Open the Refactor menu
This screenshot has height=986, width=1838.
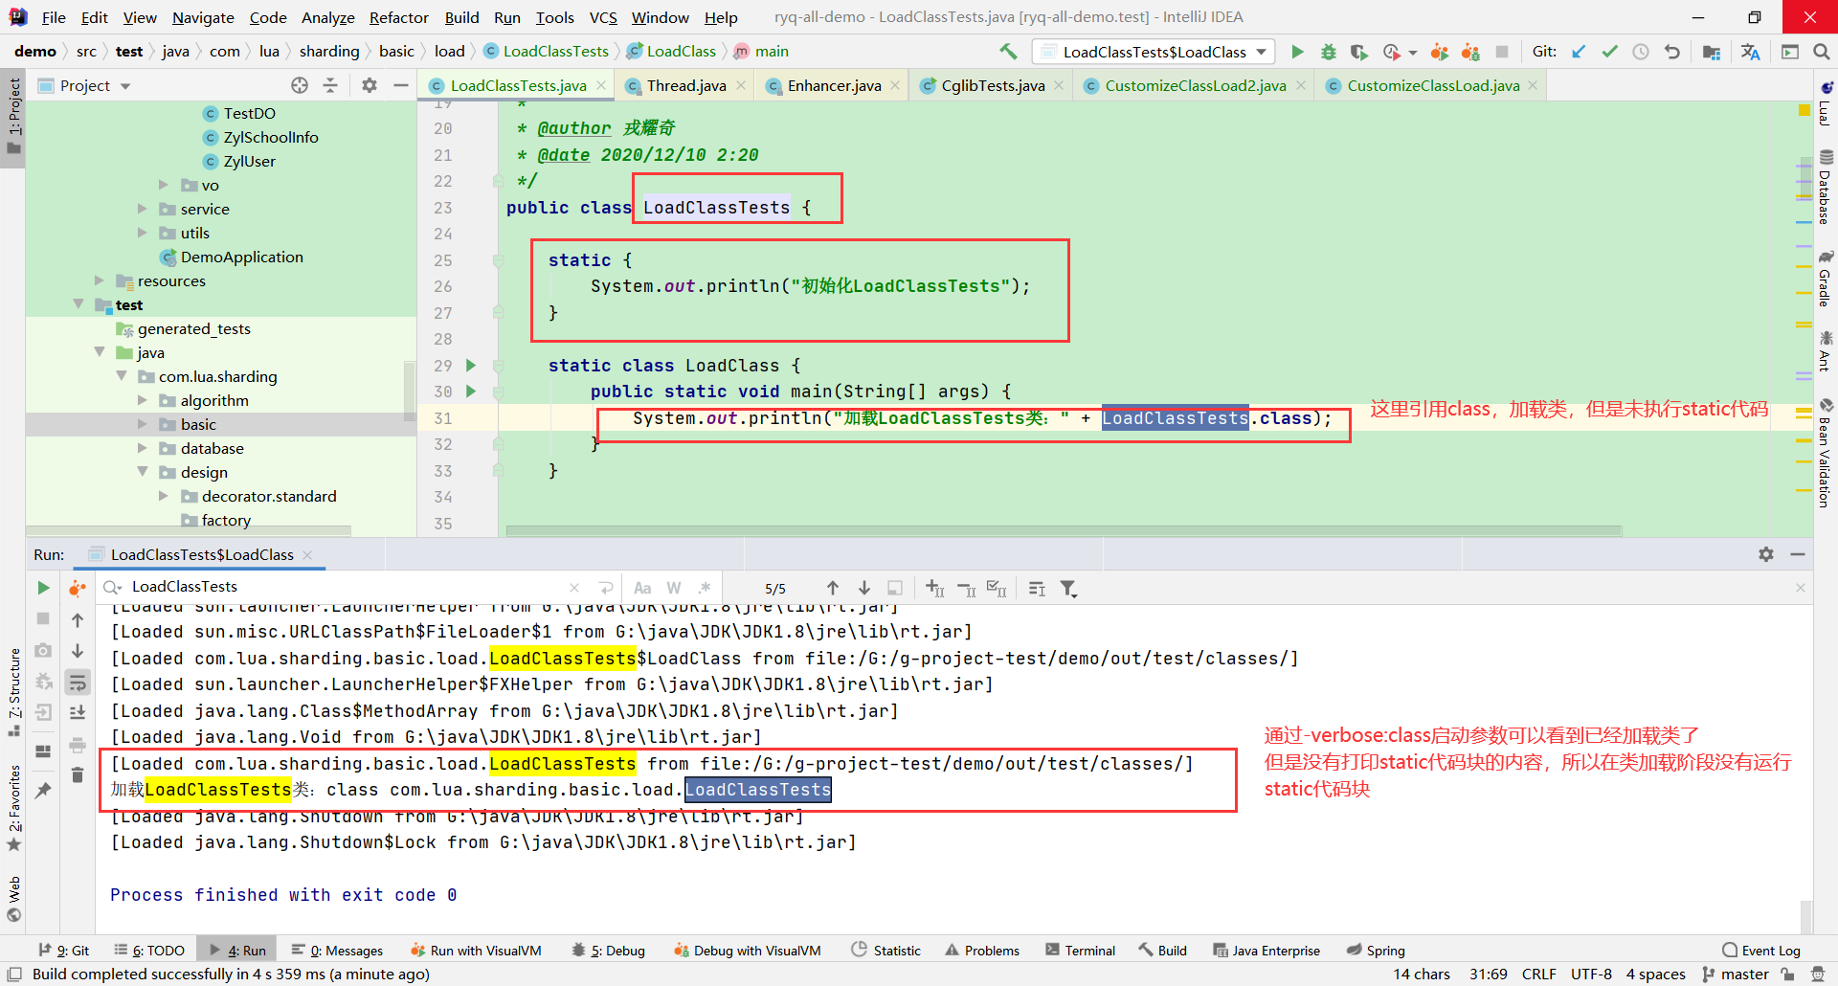pos(398,17)
